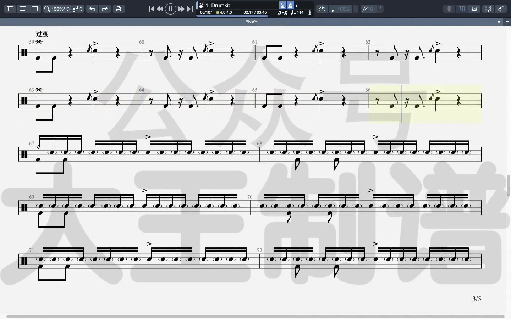Switch to the ENVY document tab
This screenshot has width=511, height=319.
[251, 22]
